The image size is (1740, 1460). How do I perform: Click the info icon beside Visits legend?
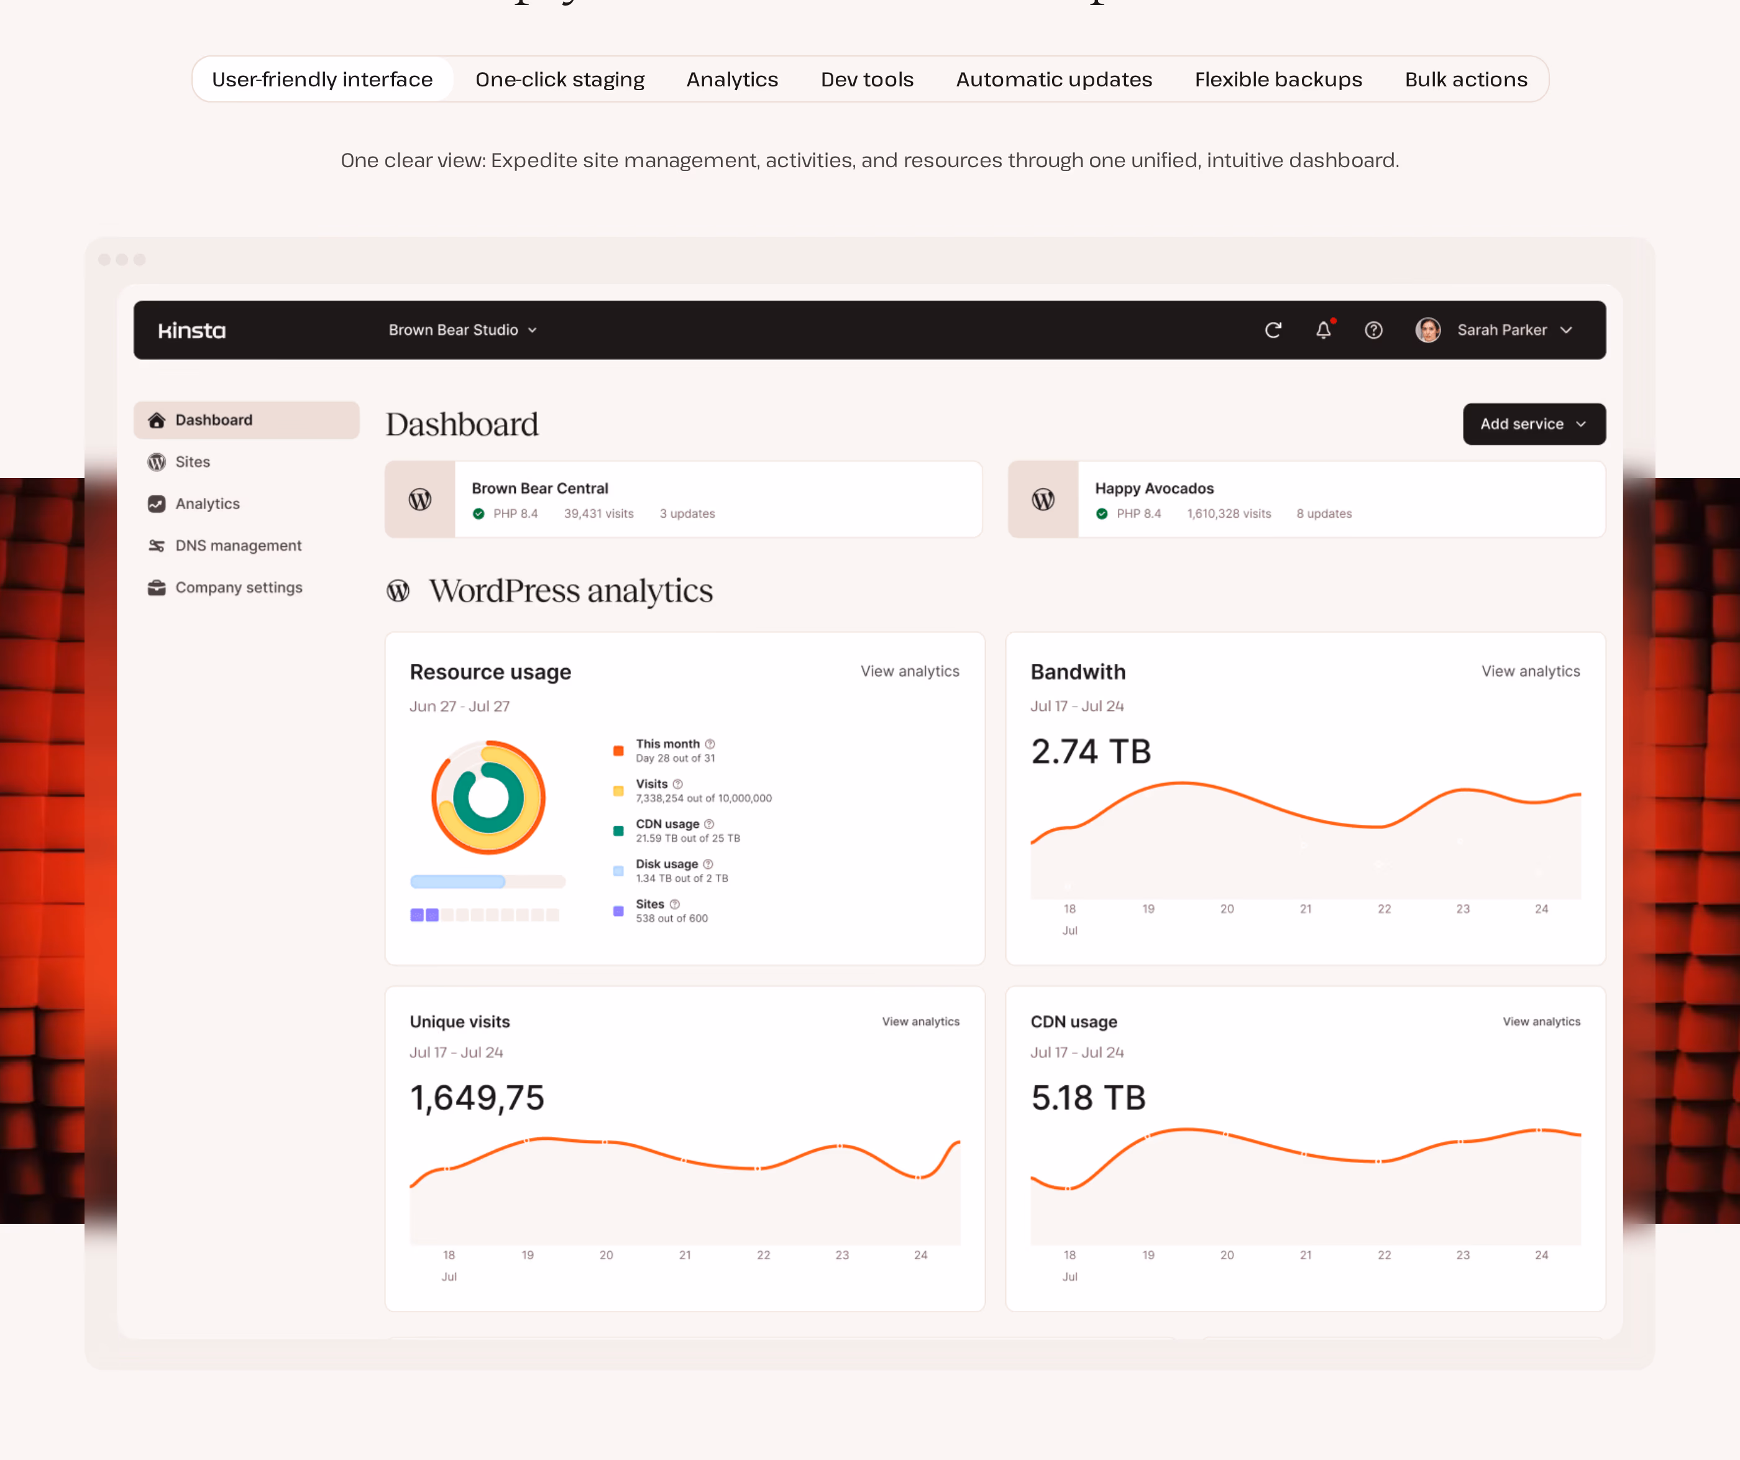click(x=678, y=784)
